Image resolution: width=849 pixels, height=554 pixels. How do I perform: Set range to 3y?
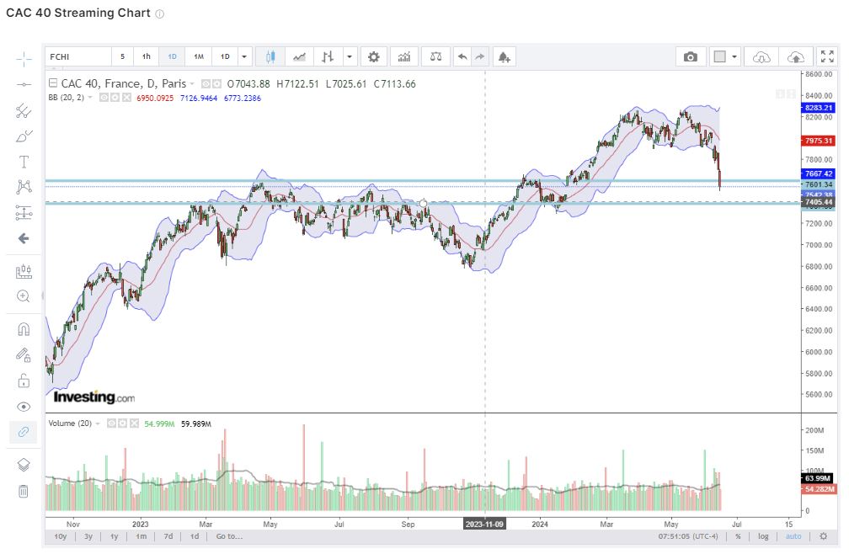88,536
